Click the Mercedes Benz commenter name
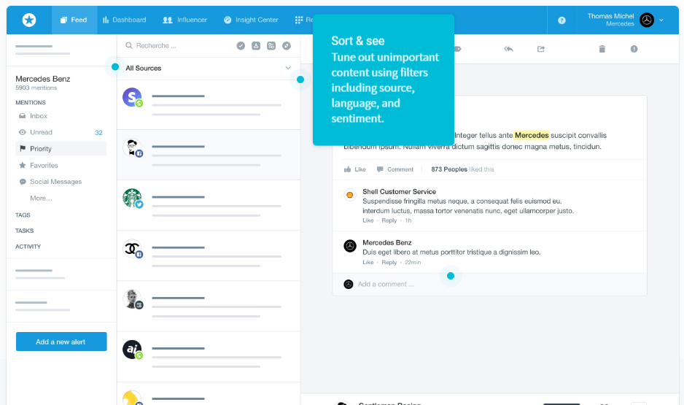684x405 pixels. (387, 243)
